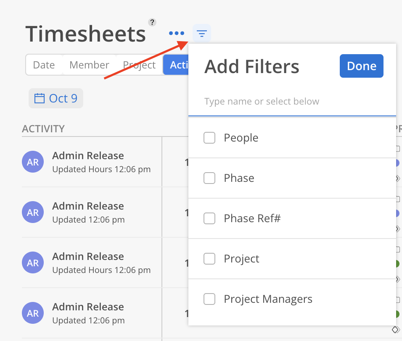Click the second Admin Release AR avatar
The height and width of the screenshot is (341, 402).
tap(33, 212)
